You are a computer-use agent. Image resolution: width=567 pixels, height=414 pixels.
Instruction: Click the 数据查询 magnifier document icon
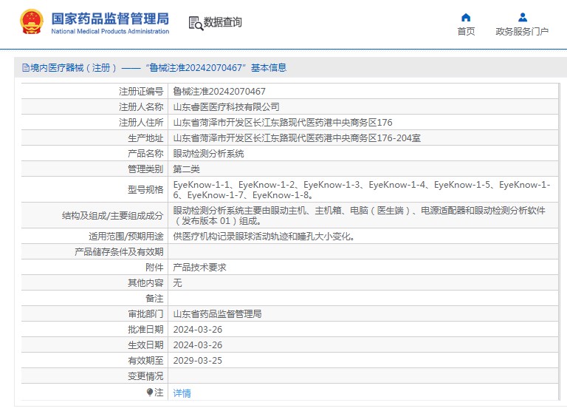pos(196,23)
